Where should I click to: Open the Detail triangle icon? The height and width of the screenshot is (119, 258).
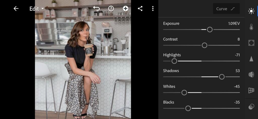(251, 59)
